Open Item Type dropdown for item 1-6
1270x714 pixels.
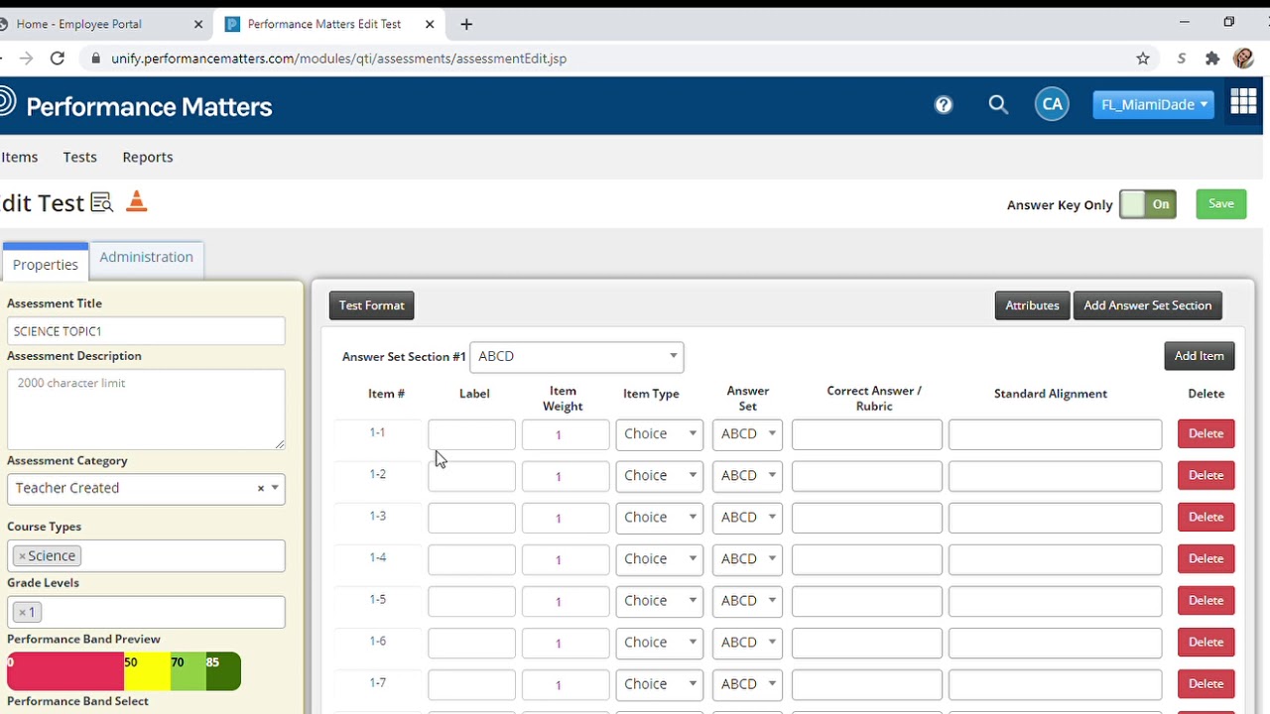659,642
